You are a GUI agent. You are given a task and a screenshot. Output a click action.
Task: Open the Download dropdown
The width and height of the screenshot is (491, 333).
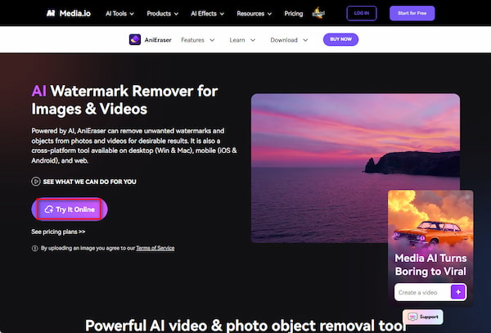coord(289,39)
